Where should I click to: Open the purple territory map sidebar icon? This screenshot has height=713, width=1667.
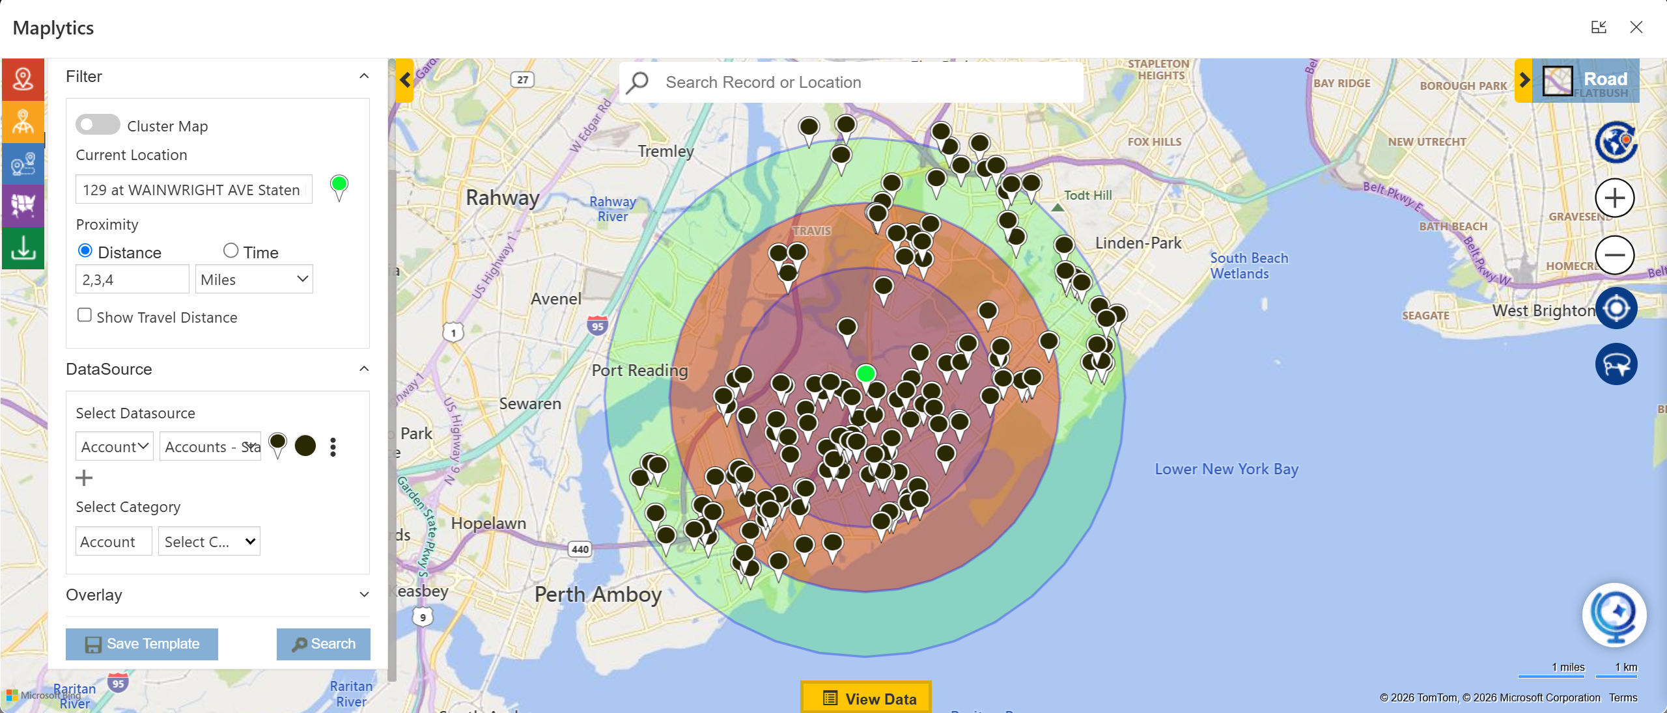[23, 206]
